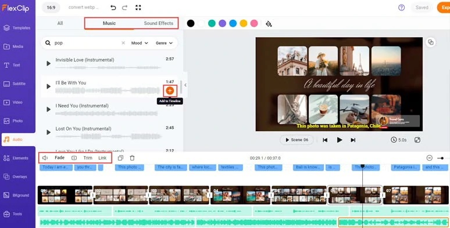Image resolution: width=450 pixels, height=228 pixels.
Task: Click the timeline zoom slider handle
Action: tap(442, 158)
